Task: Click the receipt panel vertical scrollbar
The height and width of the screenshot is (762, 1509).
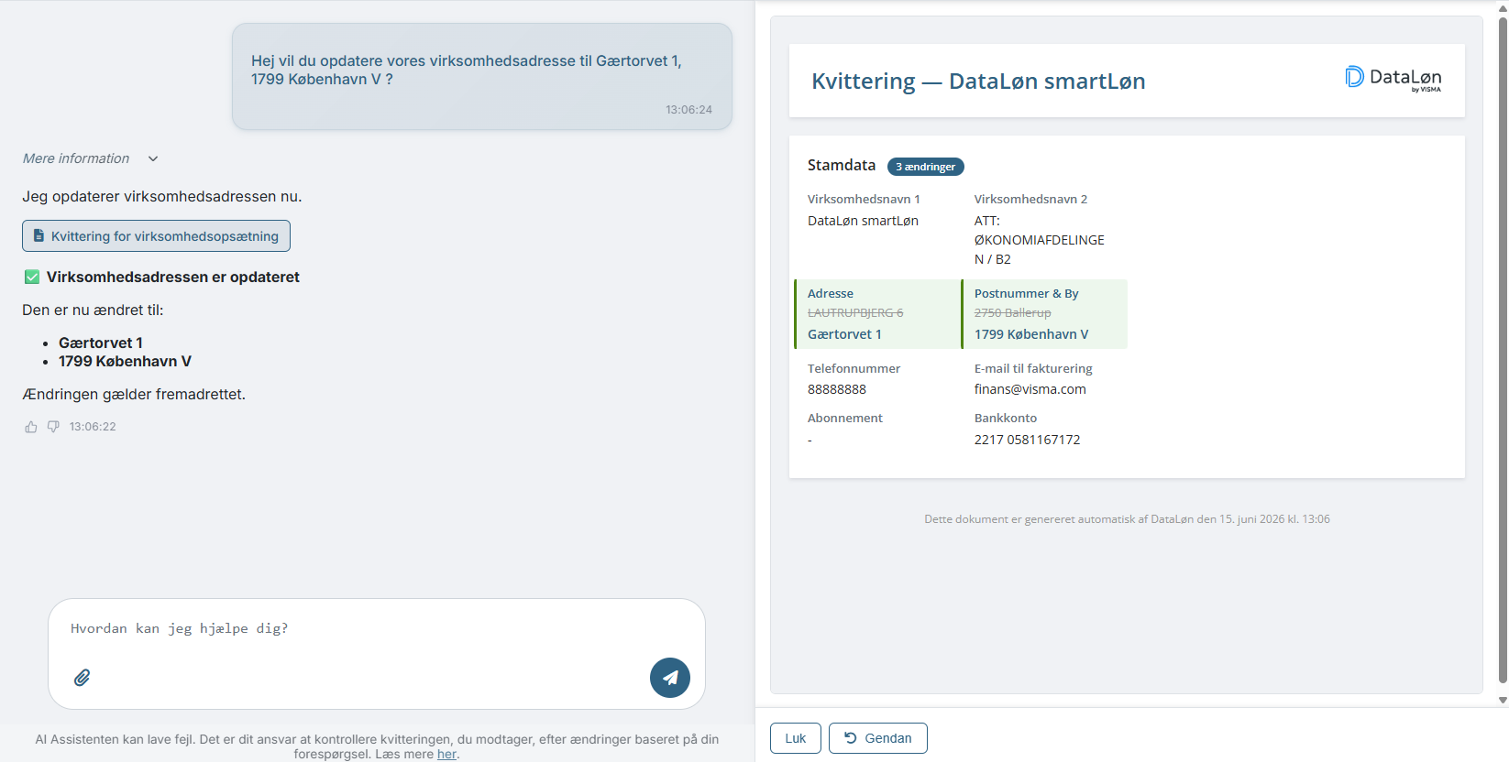Action: tap(1503, 348)
